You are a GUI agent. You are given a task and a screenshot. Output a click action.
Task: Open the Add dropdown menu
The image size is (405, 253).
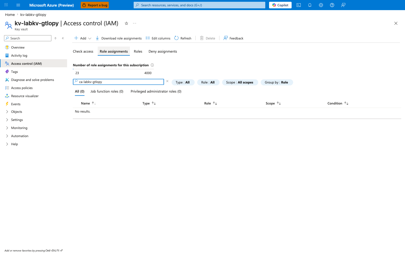(83, 38)
